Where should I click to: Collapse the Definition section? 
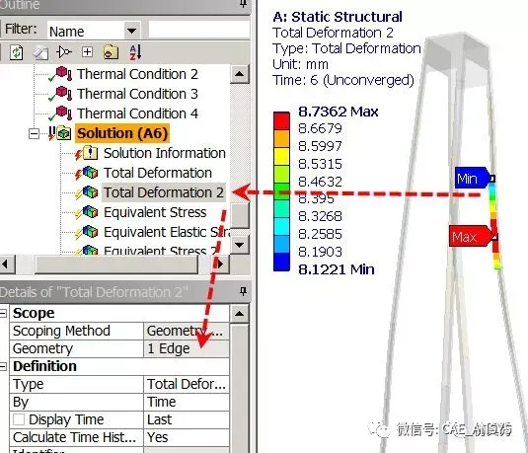pos(3,366)
